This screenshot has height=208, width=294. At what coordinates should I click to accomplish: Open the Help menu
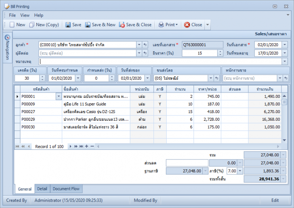[x=39, y=15]
